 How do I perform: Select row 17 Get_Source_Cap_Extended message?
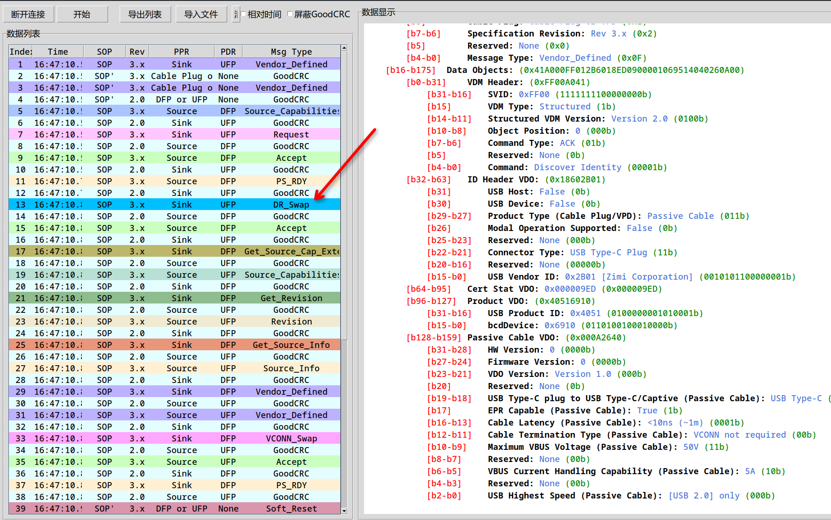pyautogui.click(x=174, y=251)
